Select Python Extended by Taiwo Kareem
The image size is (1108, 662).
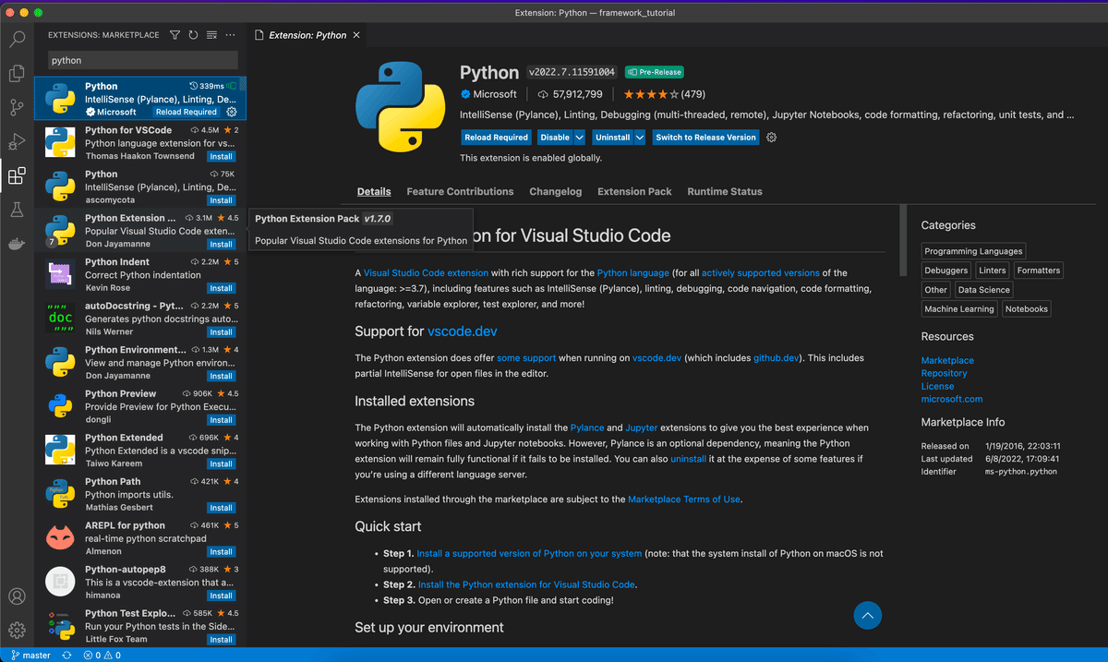coord(140,450)
